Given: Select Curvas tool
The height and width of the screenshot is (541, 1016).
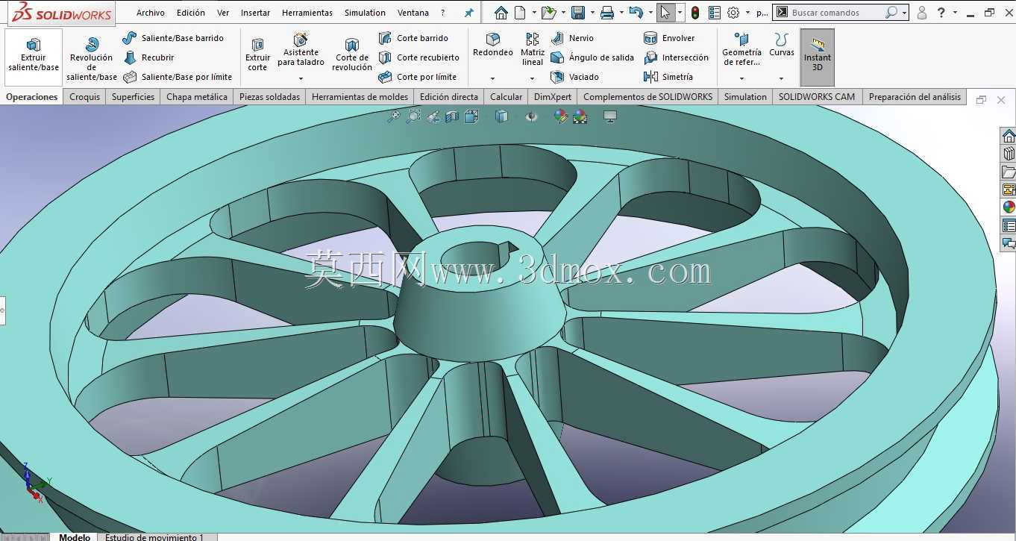Looking at the screenshot, I should tap(782, 46).
